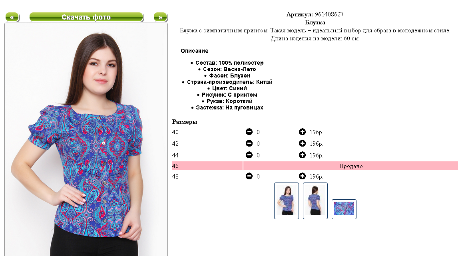Click the 196р. price for size 42
This screenshot has width=458, height=256.
(317, 144)
